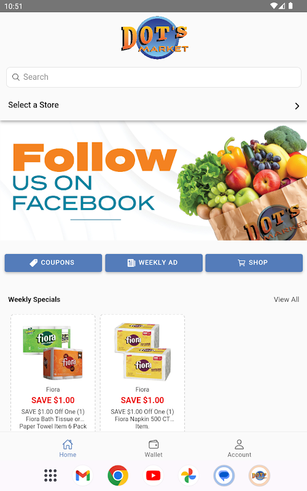Open the Wallet tab
This screenshot has width=307, height=491.
tap(153, 449)
